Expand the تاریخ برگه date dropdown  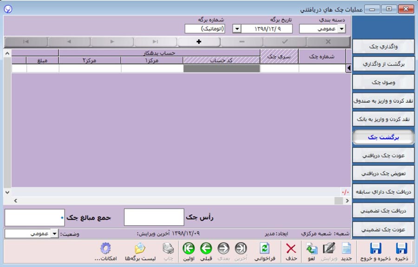coord(236,29)
